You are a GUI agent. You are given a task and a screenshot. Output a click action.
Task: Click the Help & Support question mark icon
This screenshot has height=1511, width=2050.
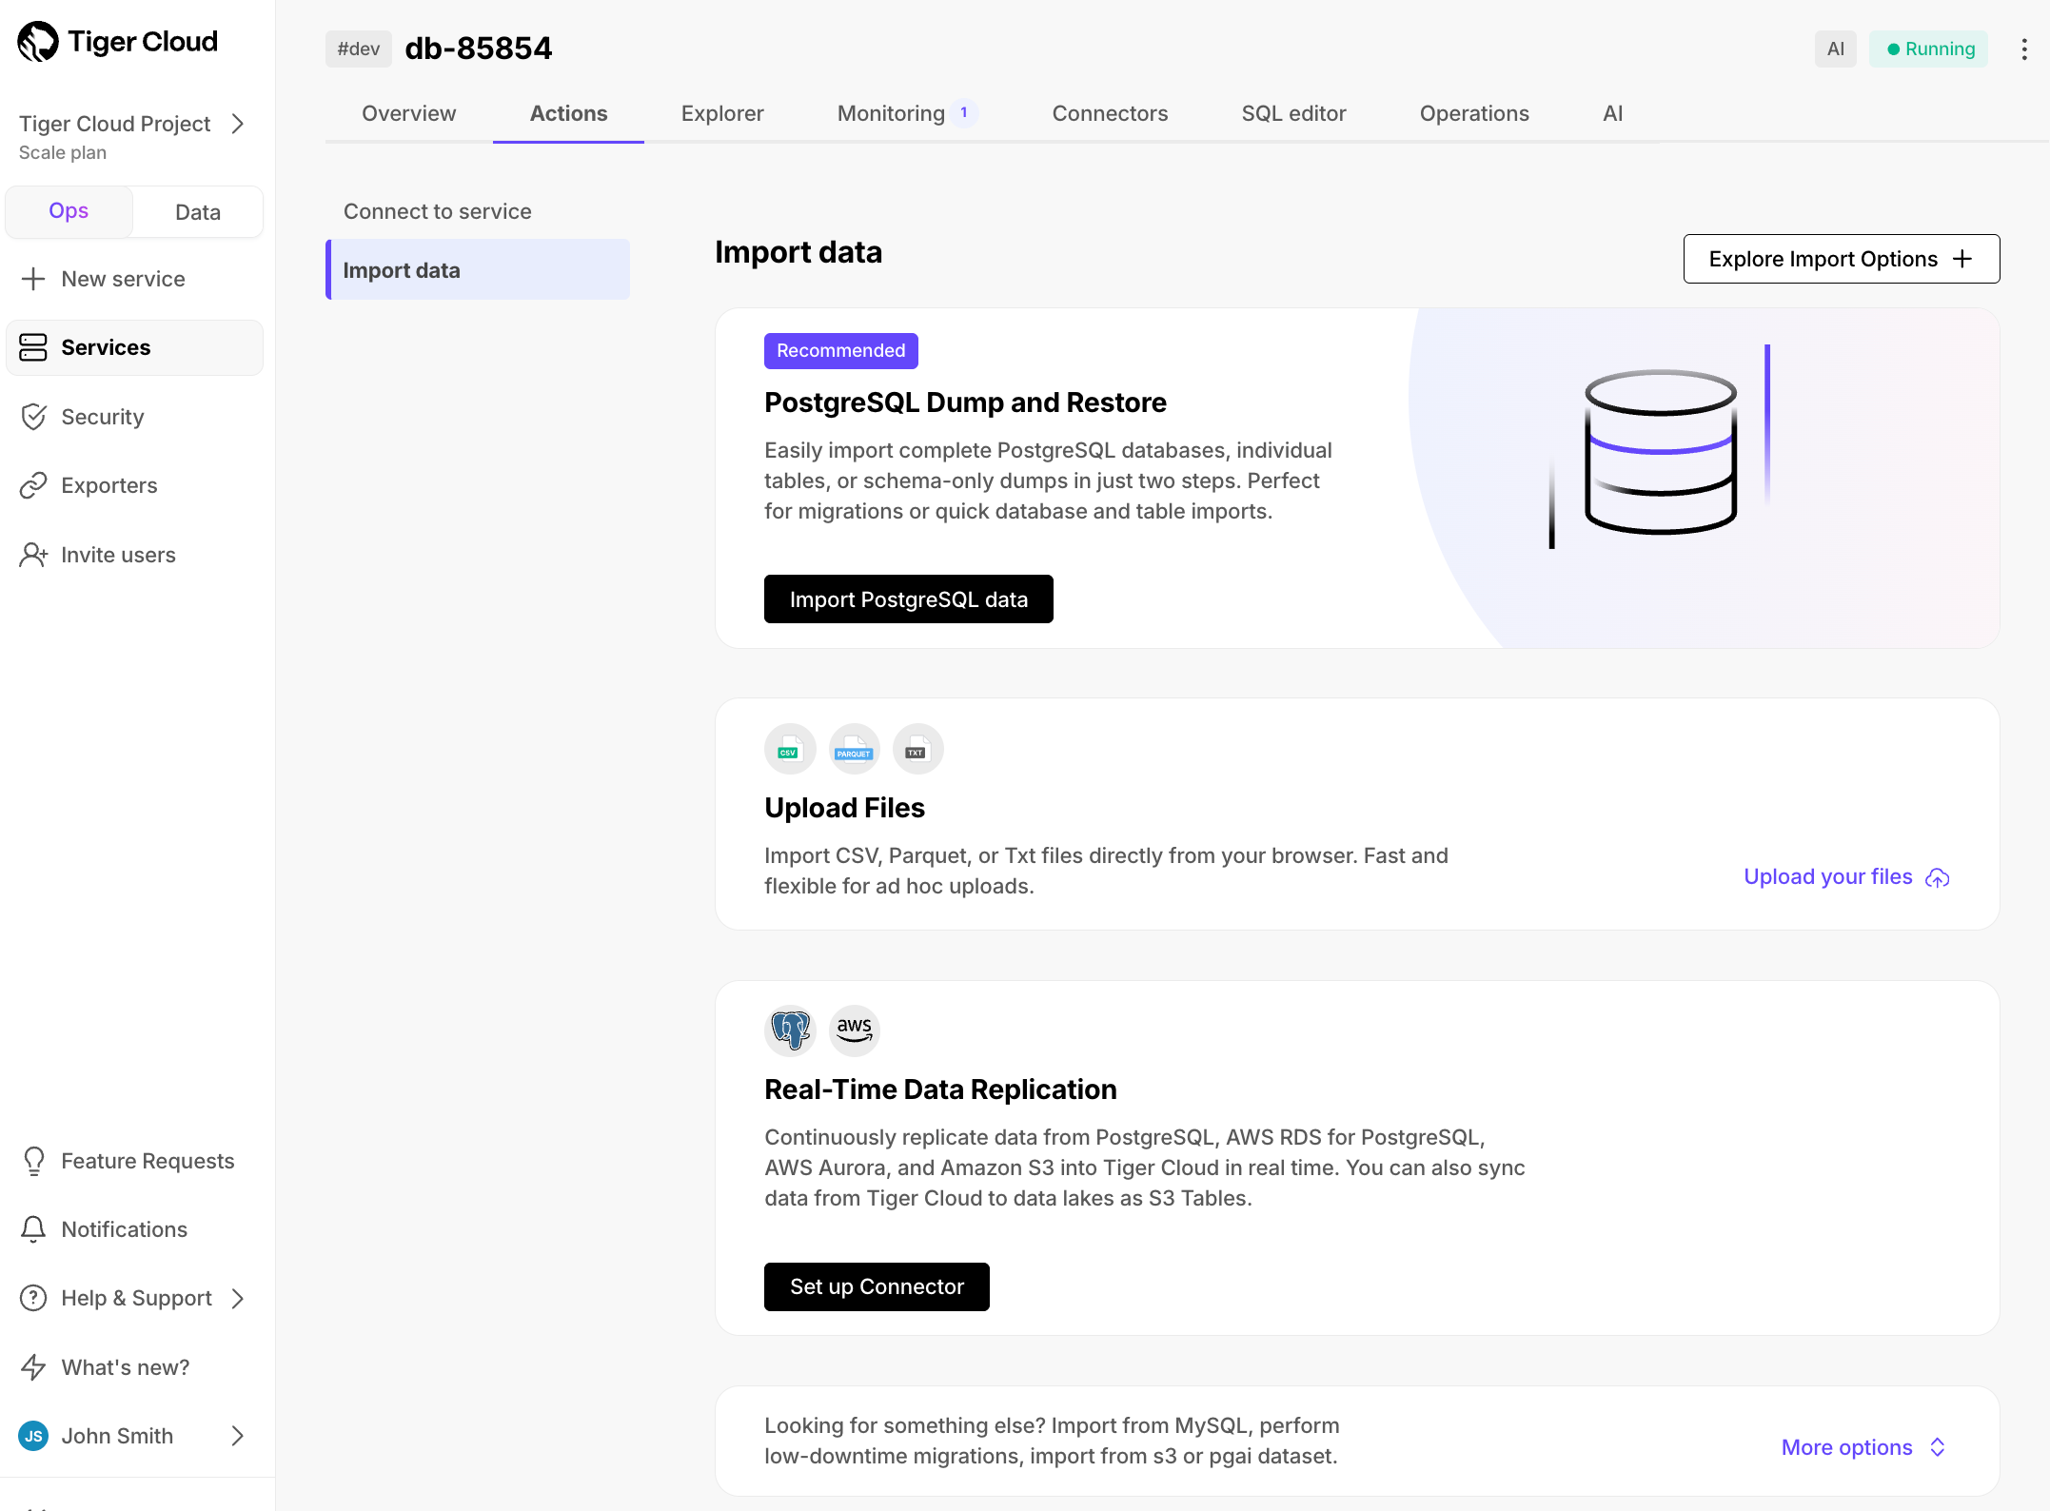33,1298
